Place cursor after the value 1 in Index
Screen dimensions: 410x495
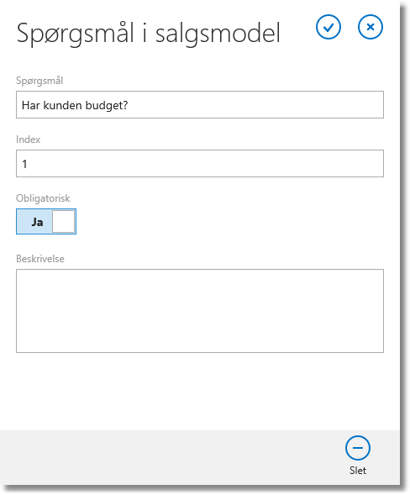coord(29,164)
